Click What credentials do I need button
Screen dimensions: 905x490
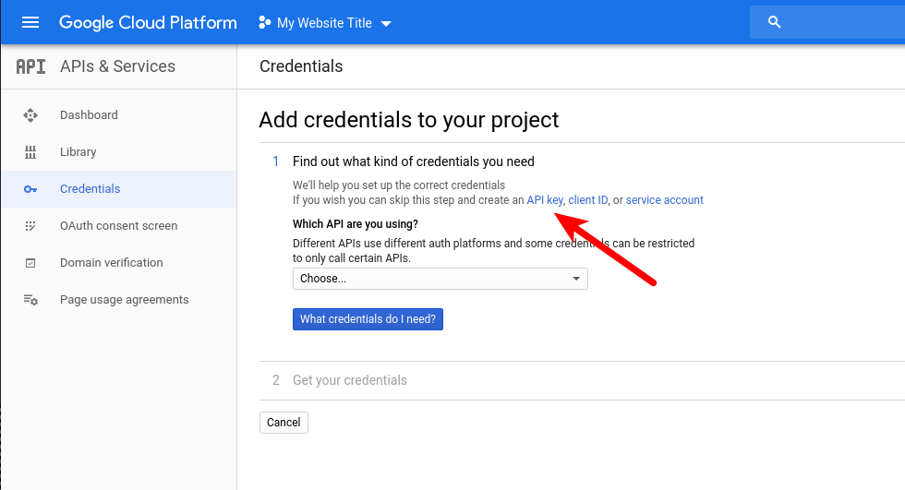tap(368, 318)
